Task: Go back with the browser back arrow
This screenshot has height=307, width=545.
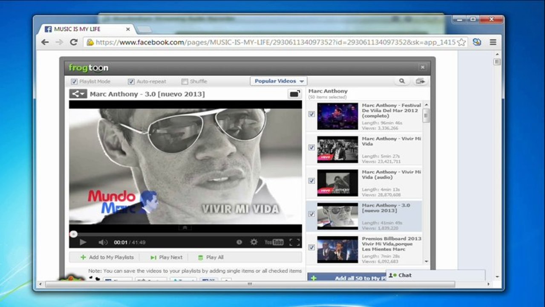Action: click(x=45, y=42)
